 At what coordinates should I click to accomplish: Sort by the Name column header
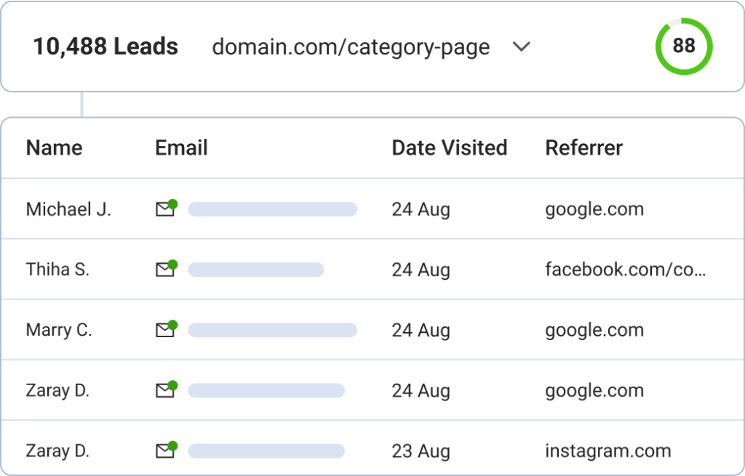(x=54, y=148)
